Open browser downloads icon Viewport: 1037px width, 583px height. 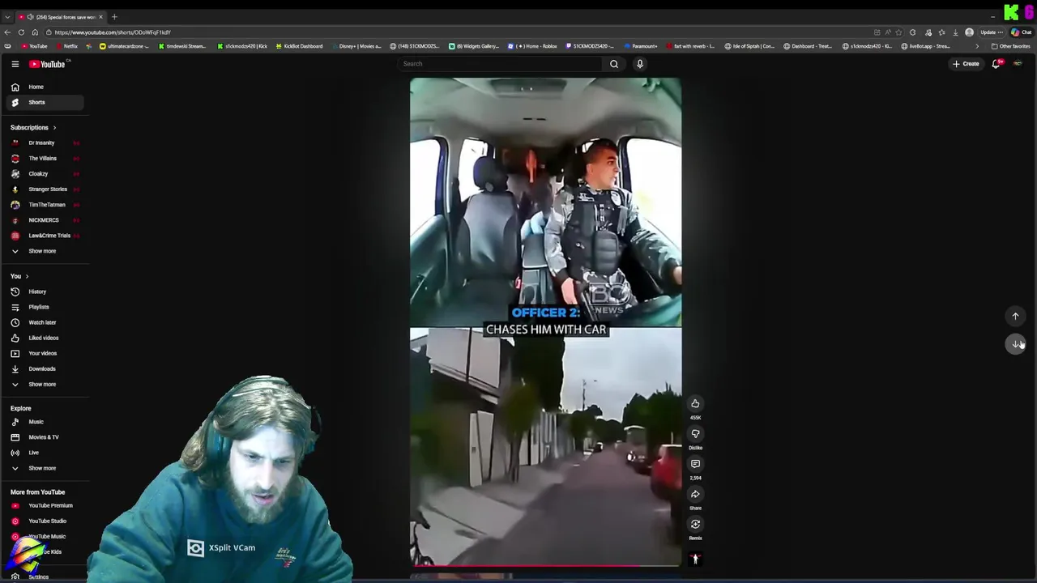(x=955, y=32)
